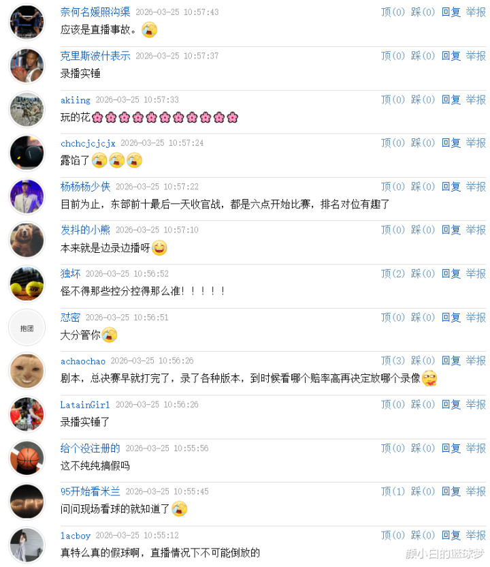Image resolution: width=490 pixels, height=567 pixels.
Task: Click the tennis ball avatar of 独坏
Action: (27, 284)
